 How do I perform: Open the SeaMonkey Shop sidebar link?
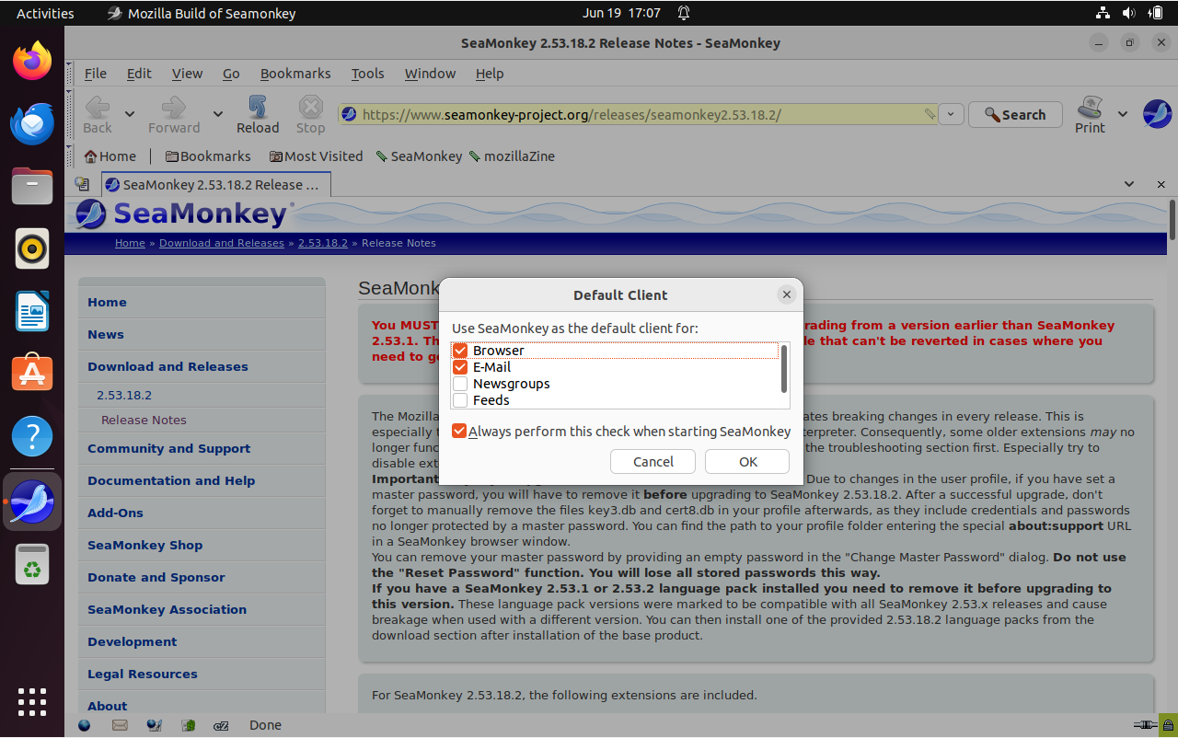point(144,546)
